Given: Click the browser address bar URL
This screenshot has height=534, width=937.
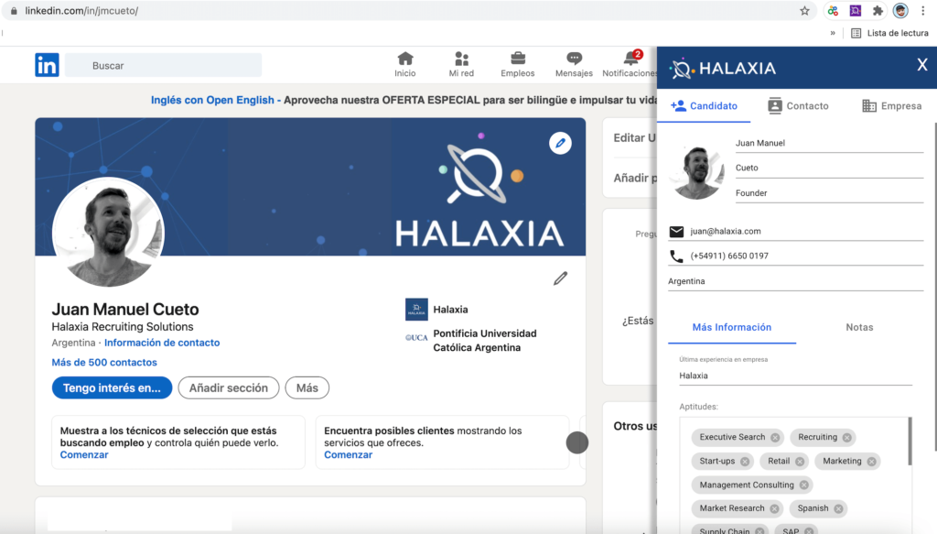Looking at the screenshot, I should pos(81,11).
